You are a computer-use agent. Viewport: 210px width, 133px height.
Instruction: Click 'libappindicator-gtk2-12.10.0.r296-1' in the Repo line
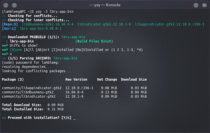click(x=169, y=24)
